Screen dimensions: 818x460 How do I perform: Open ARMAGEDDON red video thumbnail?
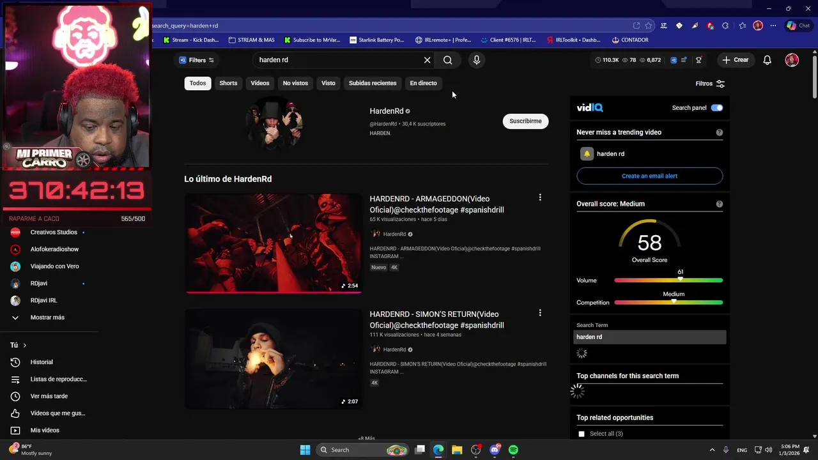point(274,243)
